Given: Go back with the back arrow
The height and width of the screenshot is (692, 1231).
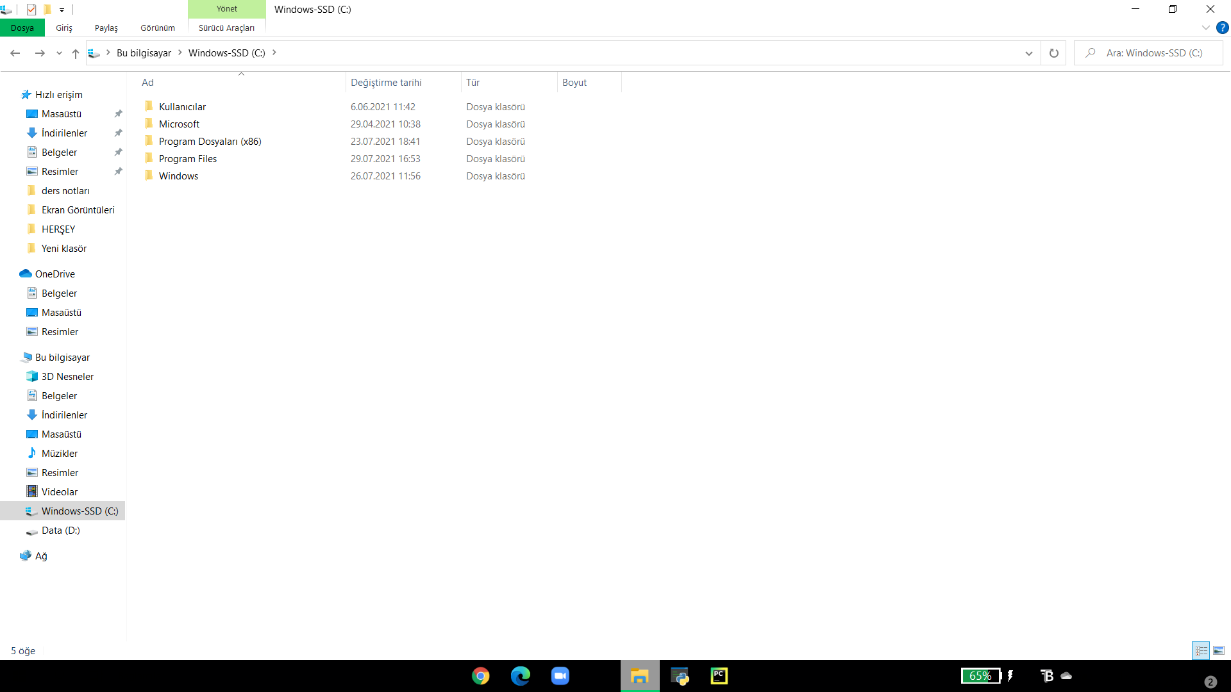Looking at the screenshot, I should coord(15,53).
